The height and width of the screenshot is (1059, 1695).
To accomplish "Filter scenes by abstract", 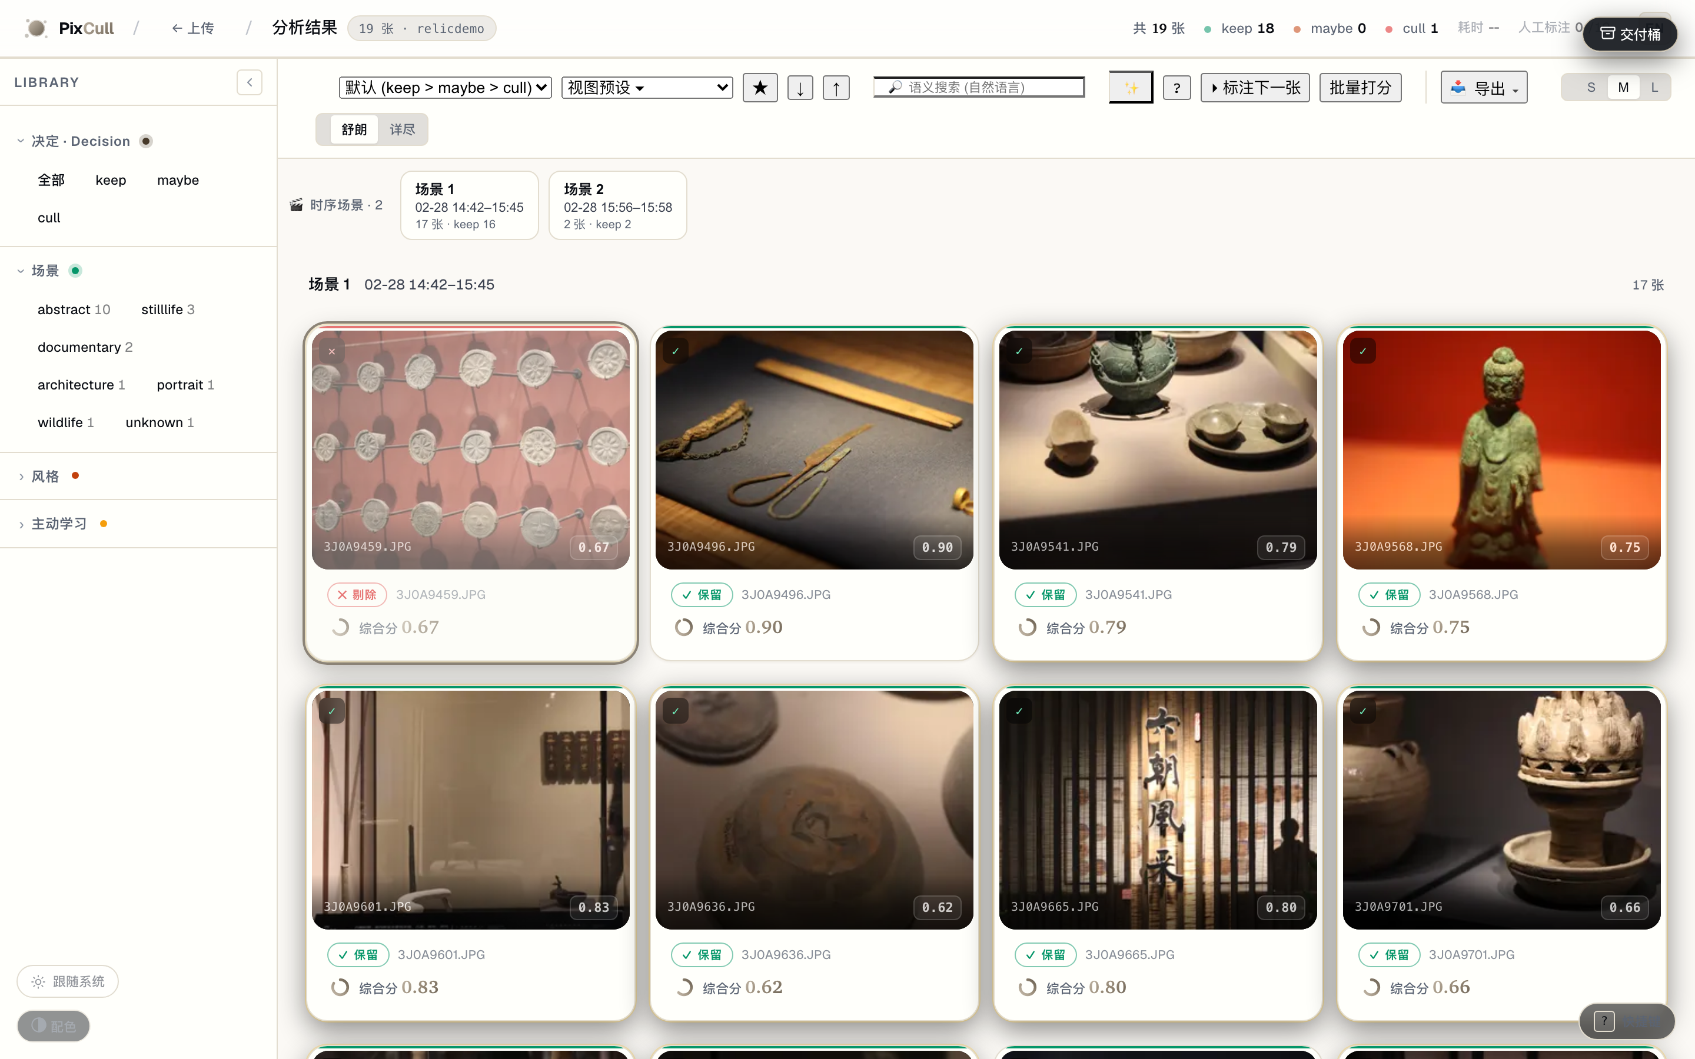I will coord(74,309).
